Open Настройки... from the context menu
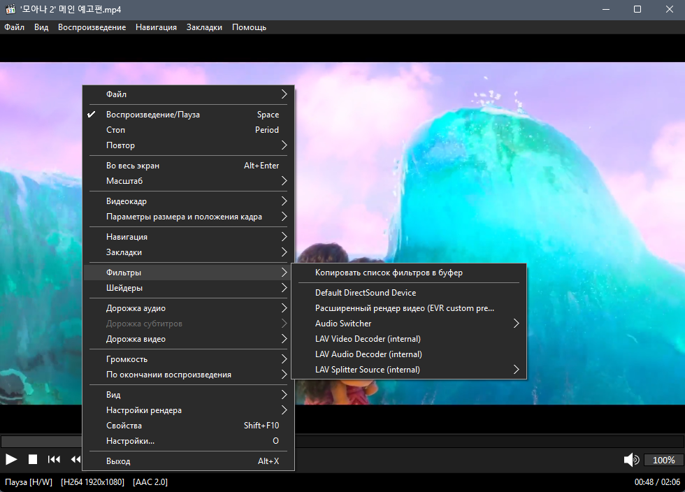This screenshot has width=685, height=492. pos(188,441)
